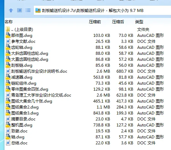Switch to the list view mode button

point(28,11)
